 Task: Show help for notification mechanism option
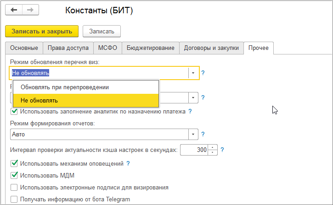(128, 163)
